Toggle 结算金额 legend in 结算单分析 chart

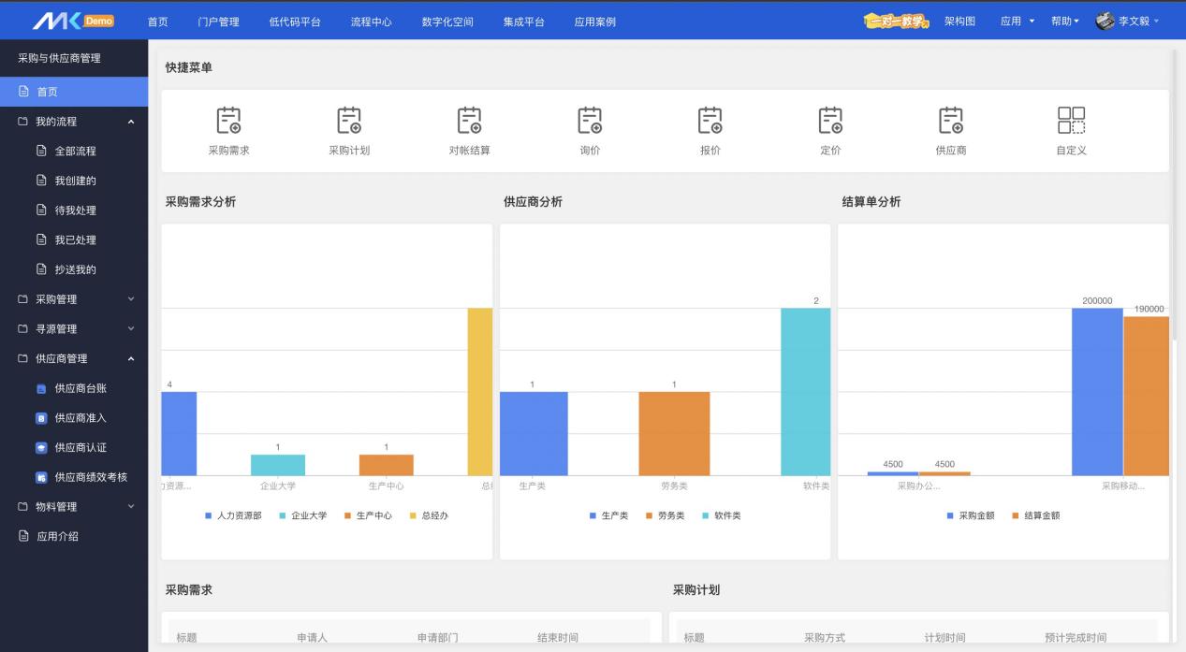[x=1036, y=515]
